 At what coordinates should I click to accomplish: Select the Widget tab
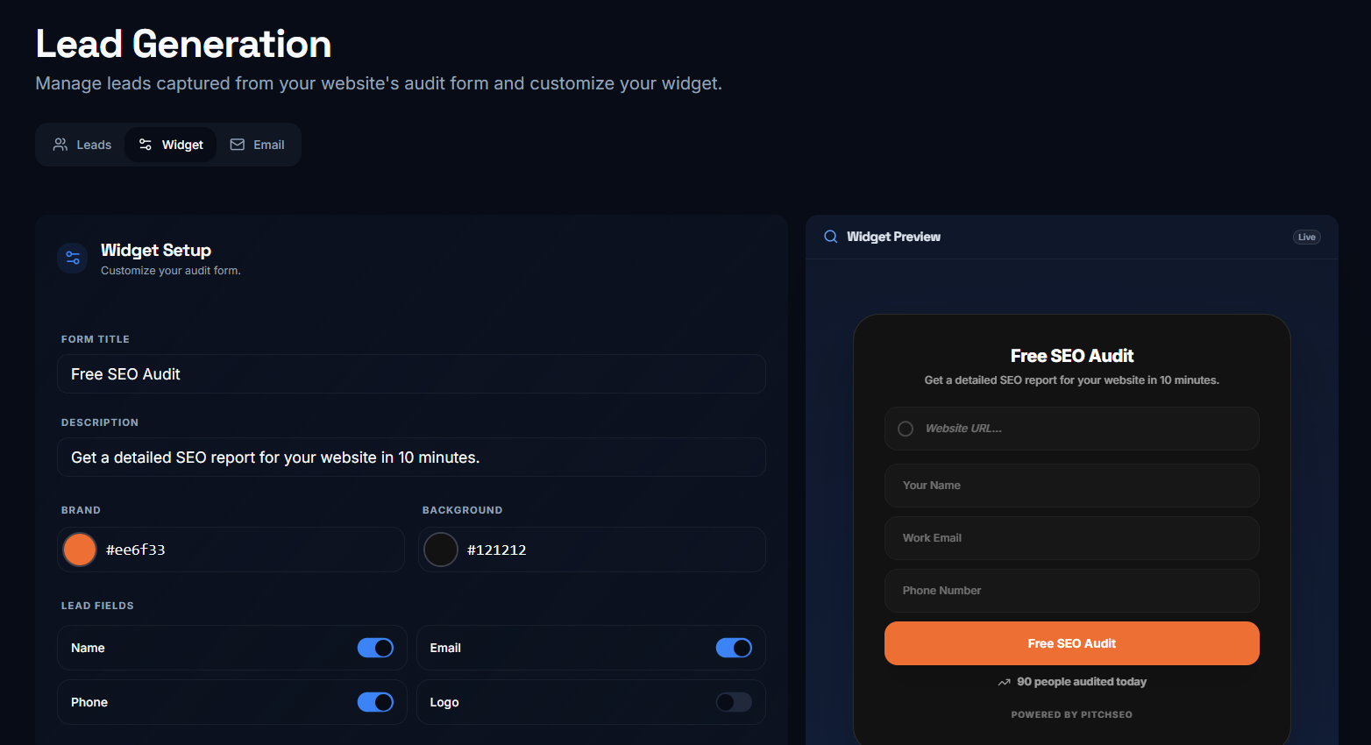[171, 145]
